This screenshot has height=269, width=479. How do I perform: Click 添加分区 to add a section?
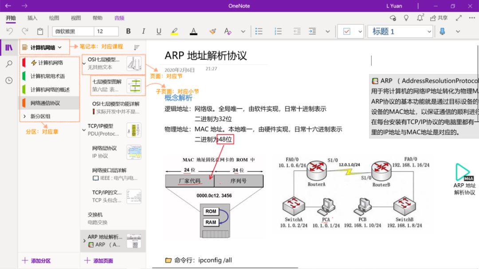[37, 261]
